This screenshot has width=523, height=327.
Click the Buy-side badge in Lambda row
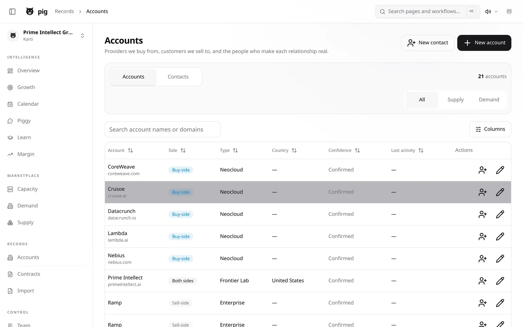[181, 237]
